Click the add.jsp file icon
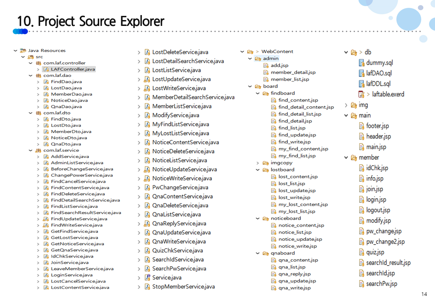The image size is (435, 301). [x=266, y=65]
